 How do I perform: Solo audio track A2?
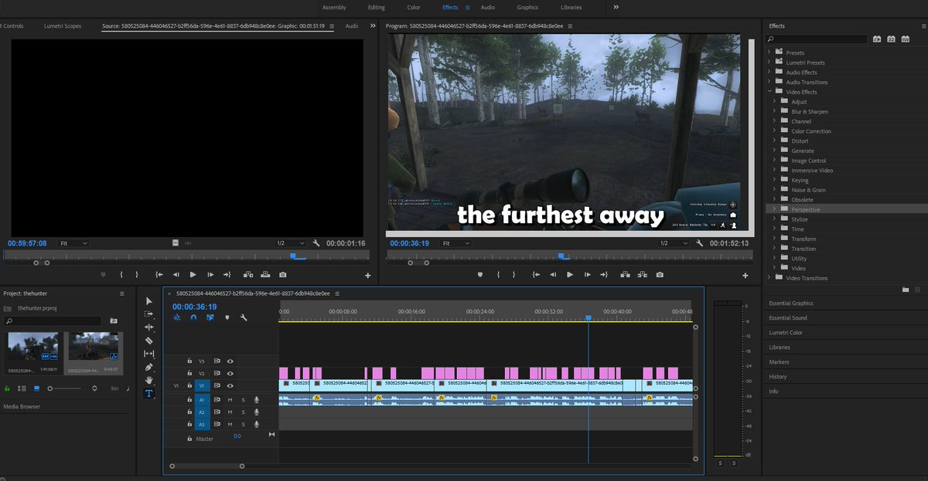(243, 412)
